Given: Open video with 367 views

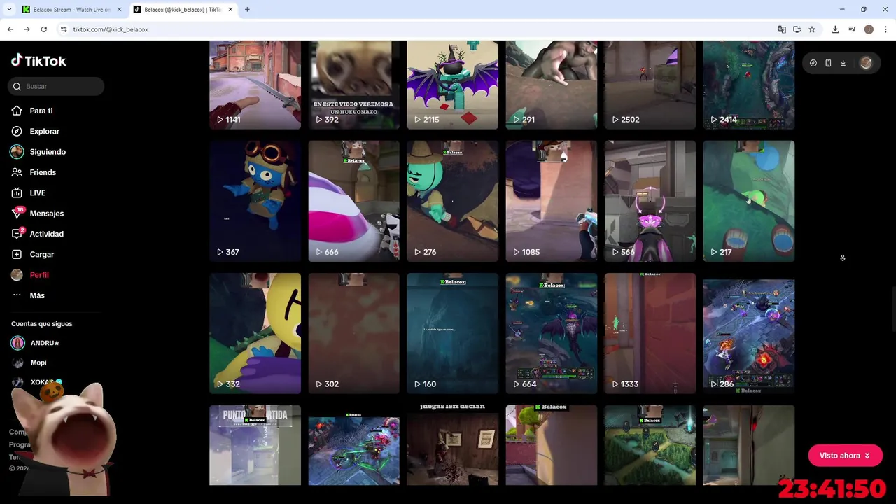Looking at the screenshot, I should 255,201.
